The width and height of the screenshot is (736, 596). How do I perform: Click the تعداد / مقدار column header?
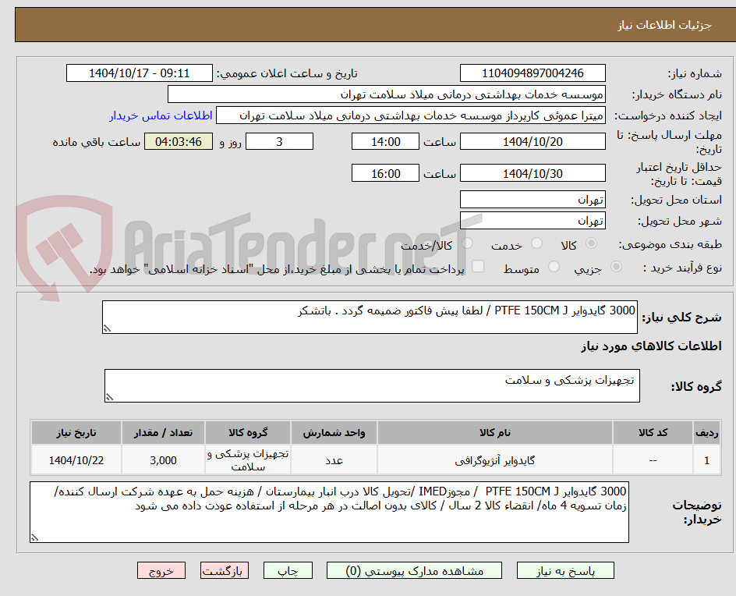[x=164, y=432]
